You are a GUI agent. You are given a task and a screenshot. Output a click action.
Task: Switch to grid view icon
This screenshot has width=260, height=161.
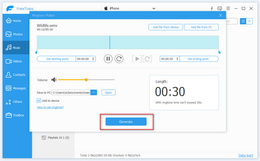243,21
